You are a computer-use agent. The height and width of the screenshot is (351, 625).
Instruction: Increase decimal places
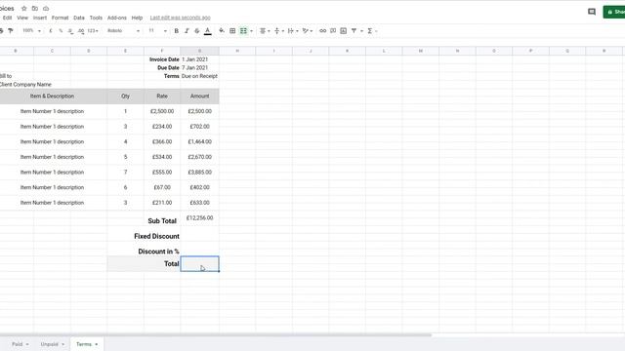(x=81, y=30)
